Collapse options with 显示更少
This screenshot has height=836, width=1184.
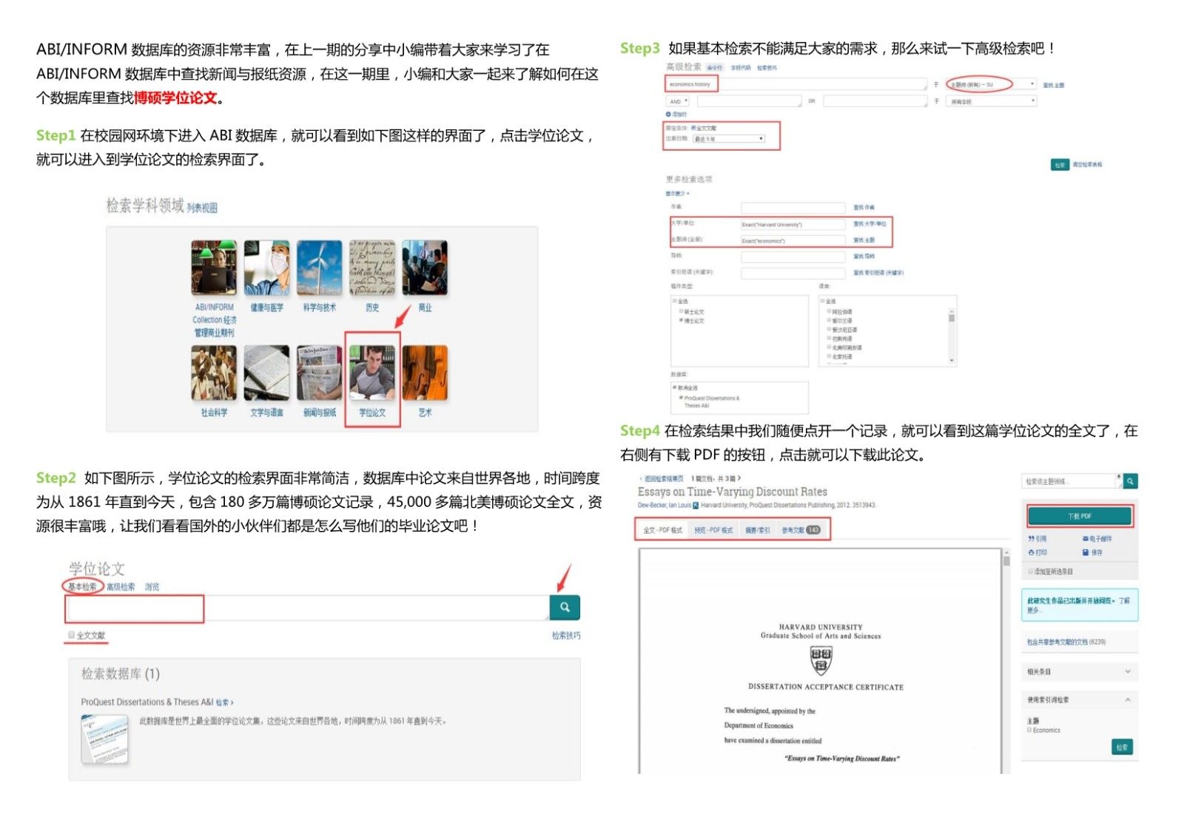coord(676,194)
